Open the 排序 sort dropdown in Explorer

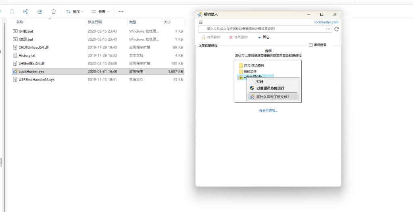[x=75, y=12]
